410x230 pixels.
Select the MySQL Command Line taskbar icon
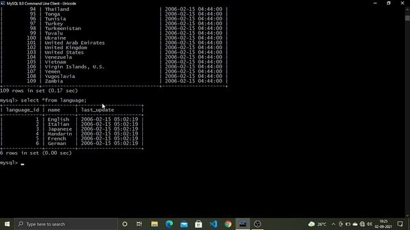(243, 224)
